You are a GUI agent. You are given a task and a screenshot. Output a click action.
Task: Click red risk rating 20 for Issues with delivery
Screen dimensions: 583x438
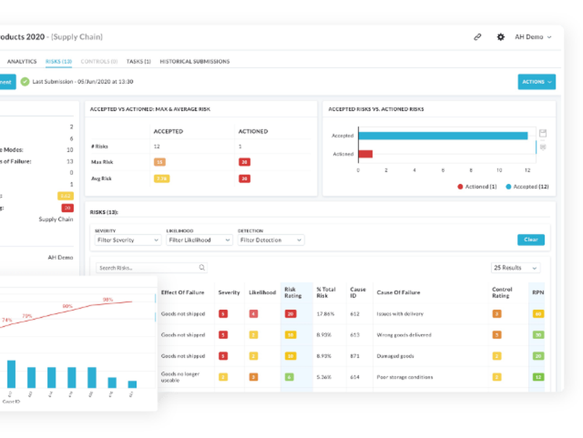[x=290, y=314]
